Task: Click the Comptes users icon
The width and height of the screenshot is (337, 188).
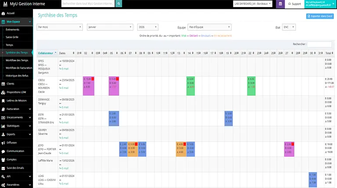Action: point(3,160)
